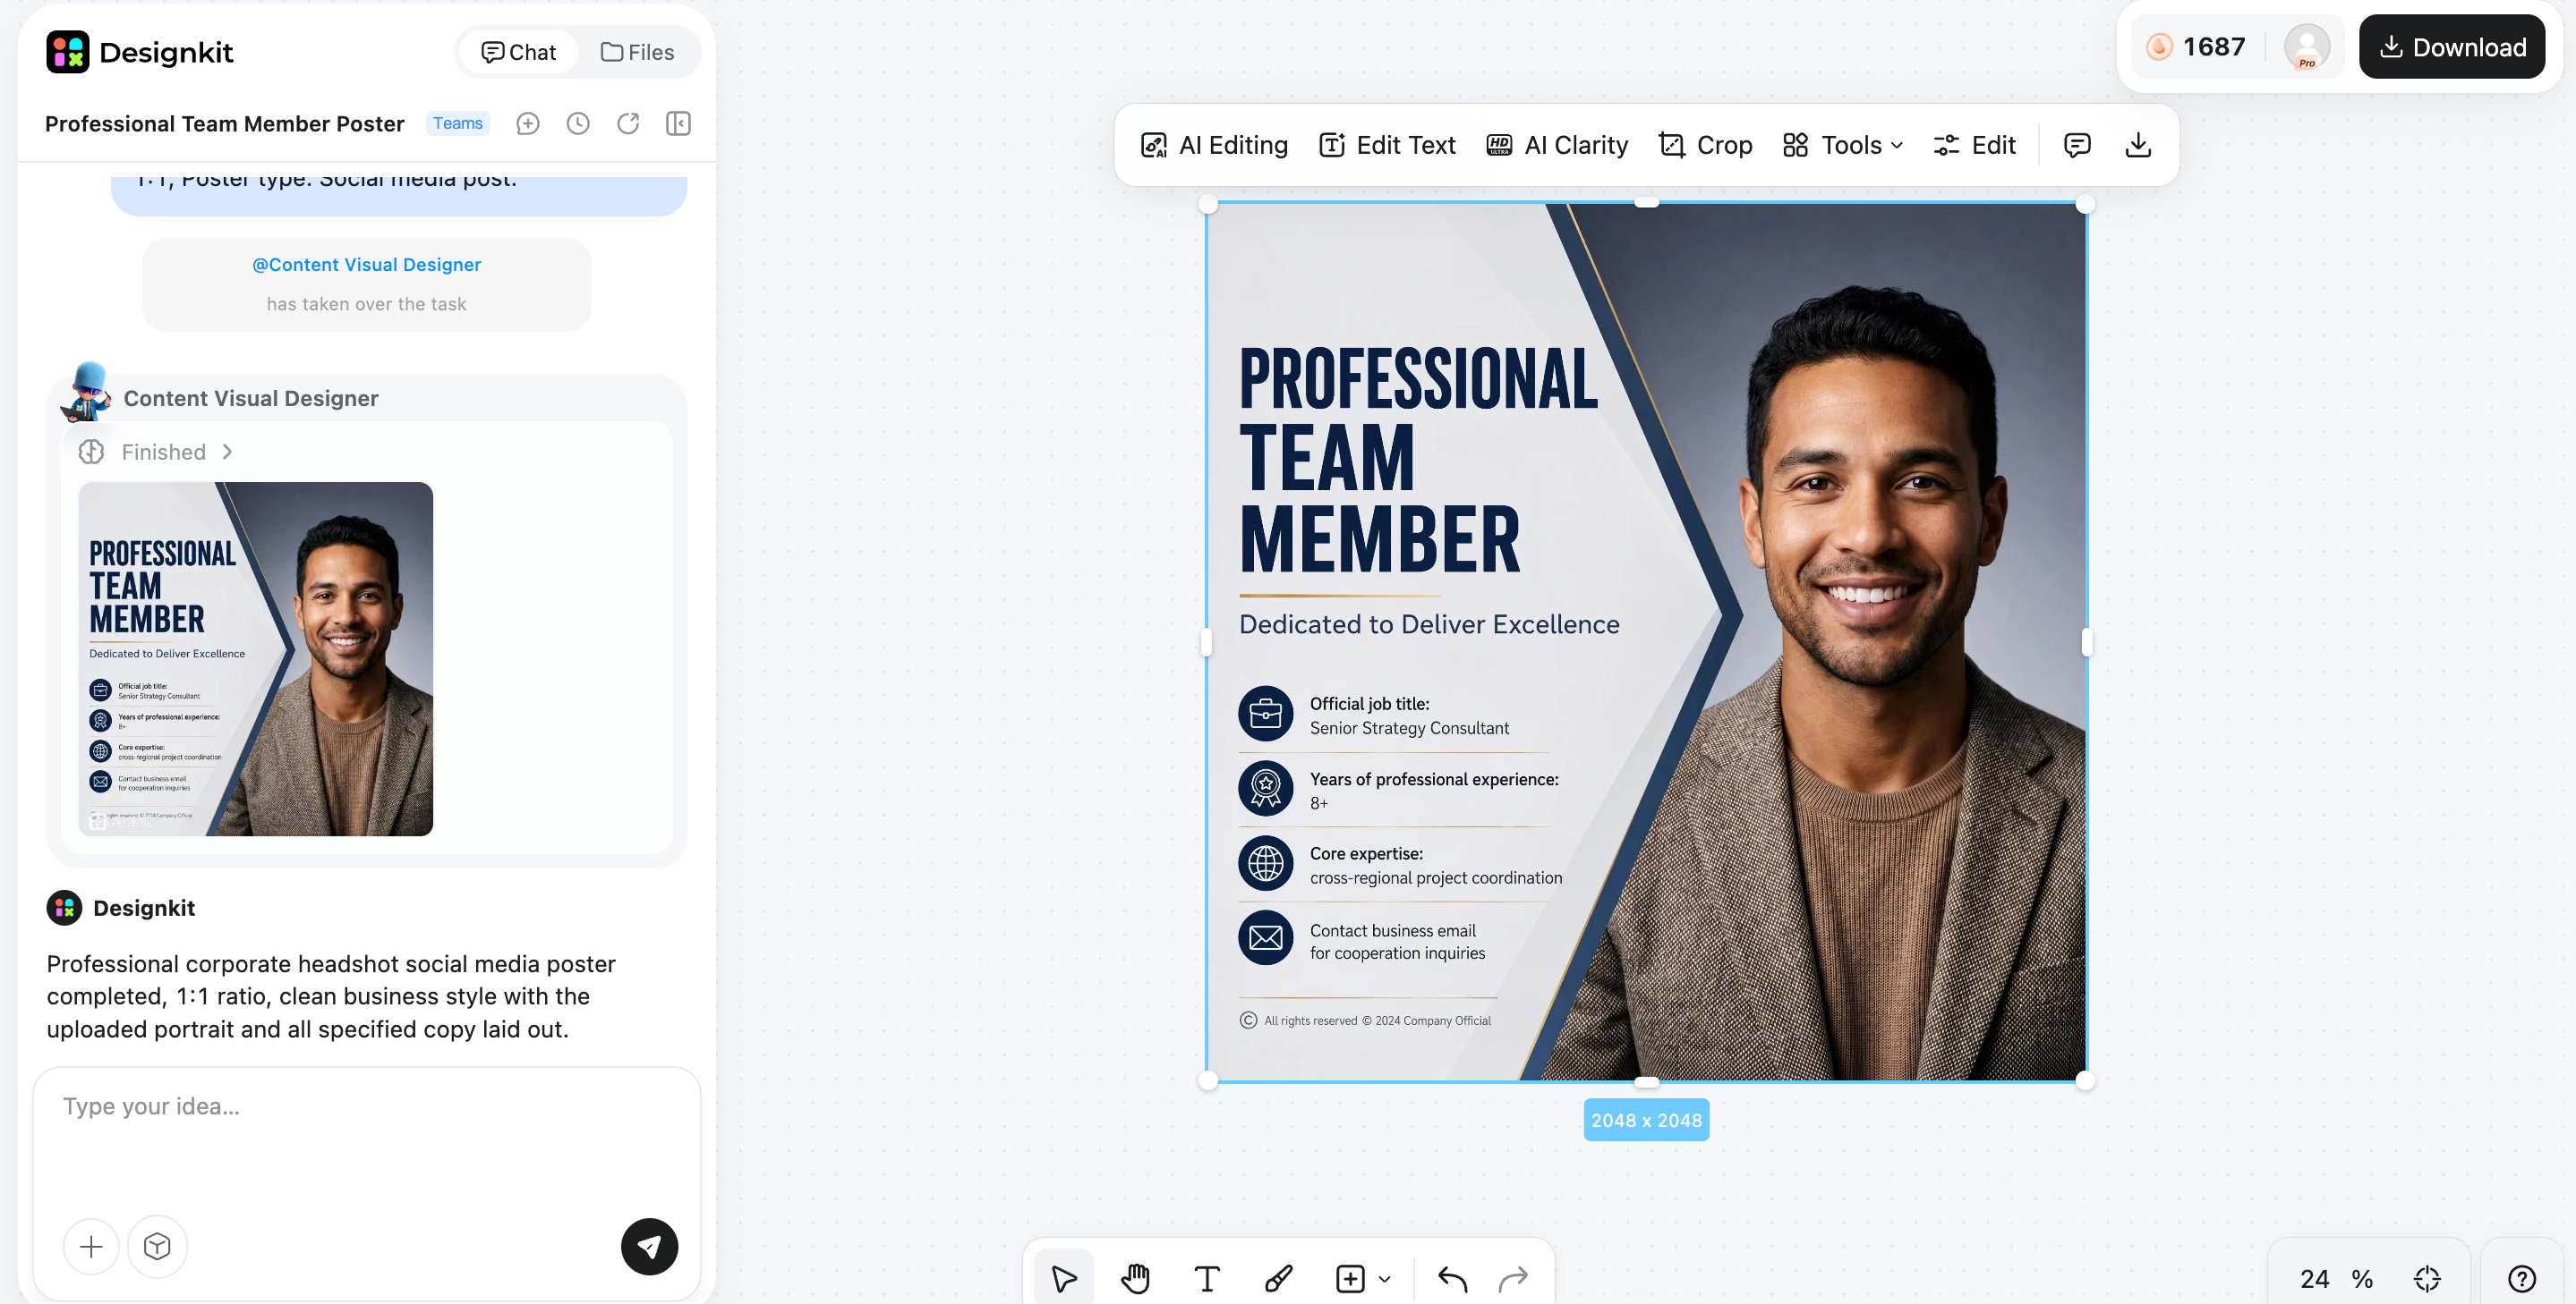The height and width of the screenshot is (1304, 2576).
Task: Click the cube icon below the input
Action: (x=157, y=1246)
